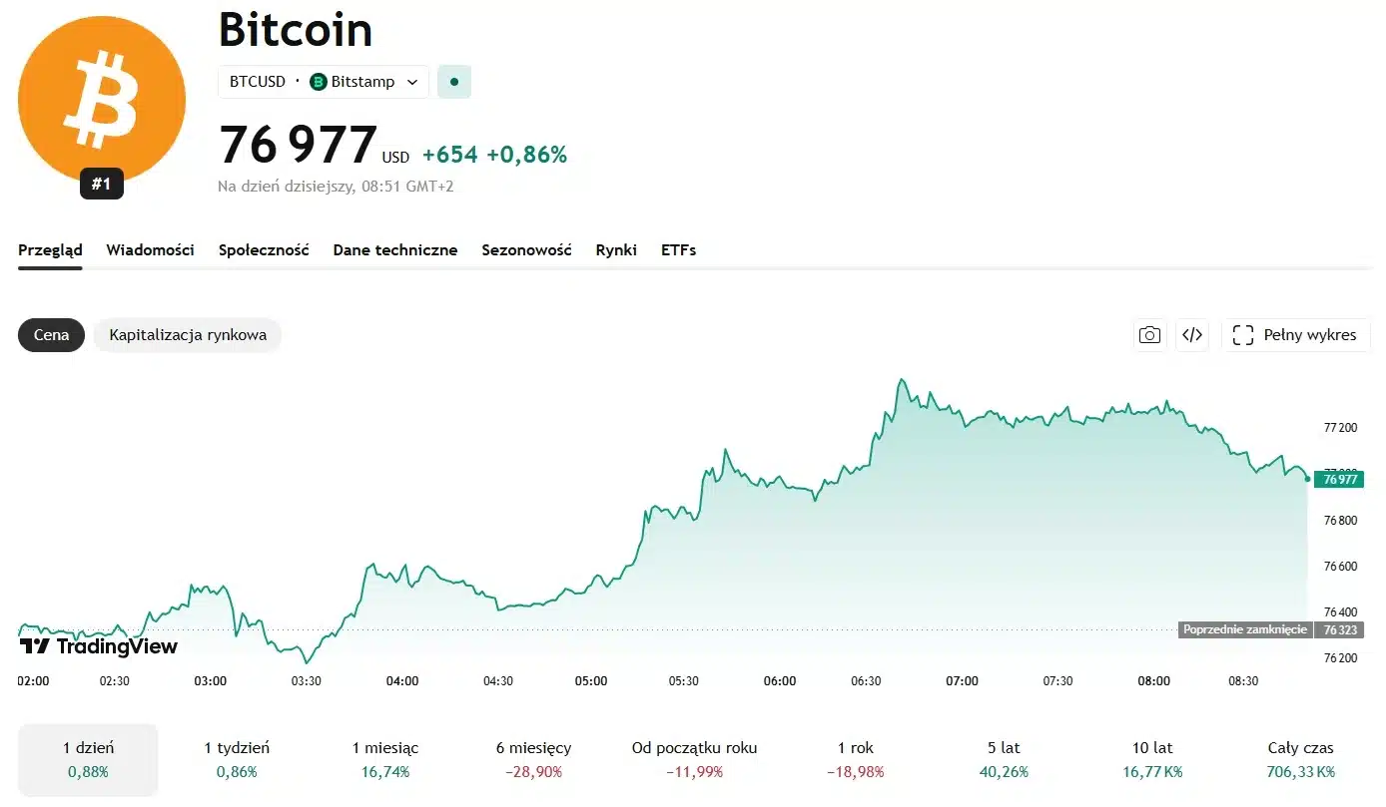The height and width of the screenshot is (807, 1386).
Task: Open the full chart with Pełny wykres
Action: (1295, 335)
